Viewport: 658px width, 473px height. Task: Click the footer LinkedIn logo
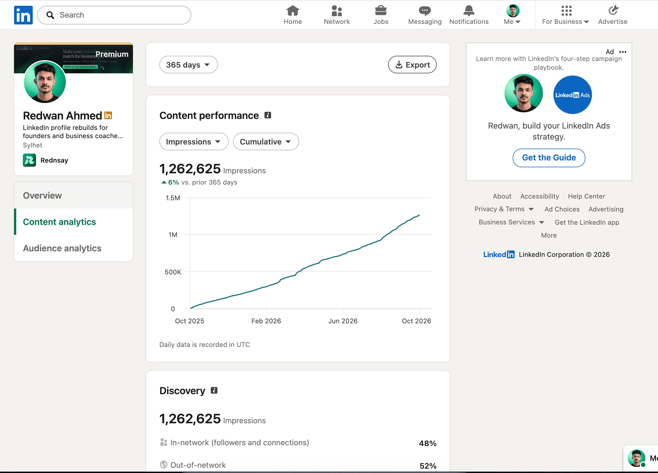tap(499, 254)
